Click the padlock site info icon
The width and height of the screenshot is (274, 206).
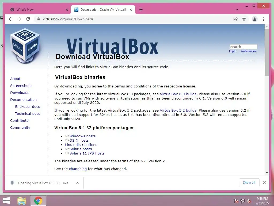39,19
